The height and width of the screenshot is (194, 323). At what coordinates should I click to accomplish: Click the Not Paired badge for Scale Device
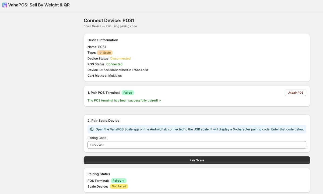click(119, 186)
